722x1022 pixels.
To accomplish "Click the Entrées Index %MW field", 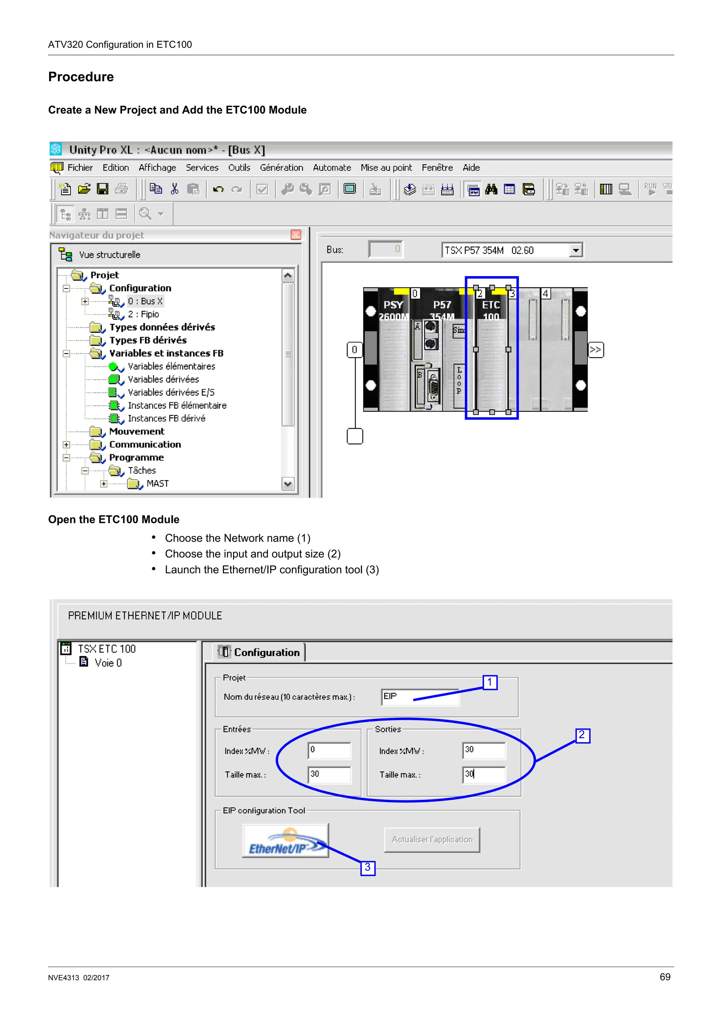I will tap(330, 750).
